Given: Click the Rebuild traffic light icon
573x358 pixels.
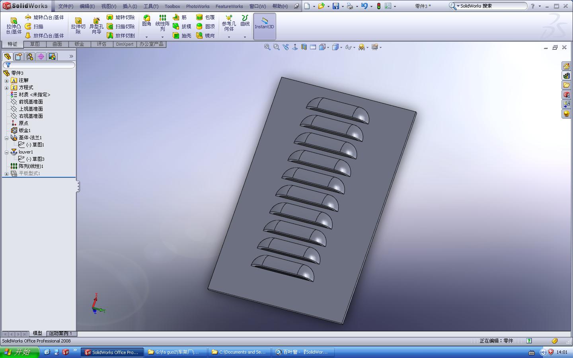Looking at the screenshot, I should [378, 6].
